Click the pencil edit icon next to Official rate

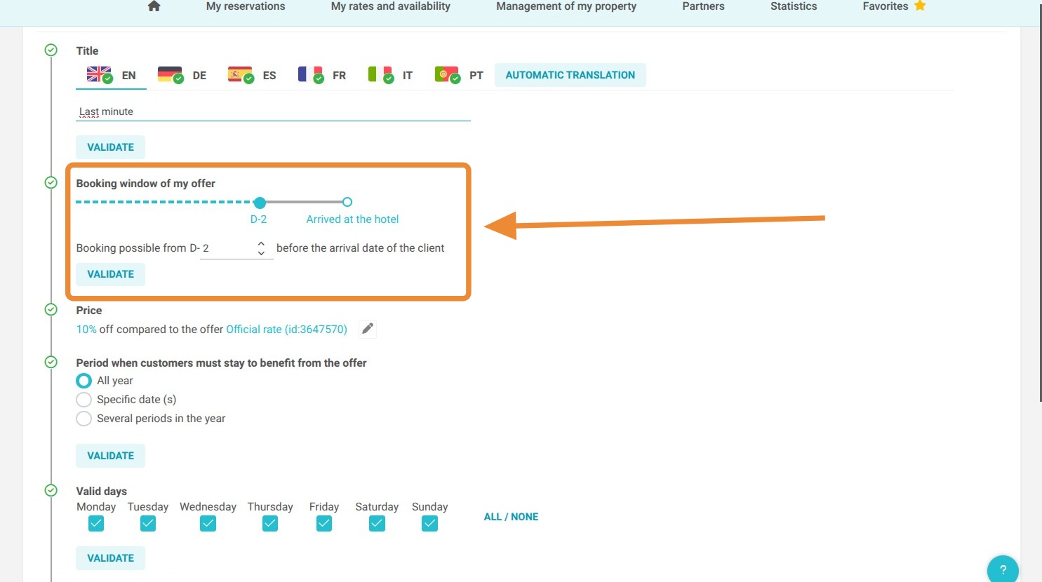[x=368, y=329]
